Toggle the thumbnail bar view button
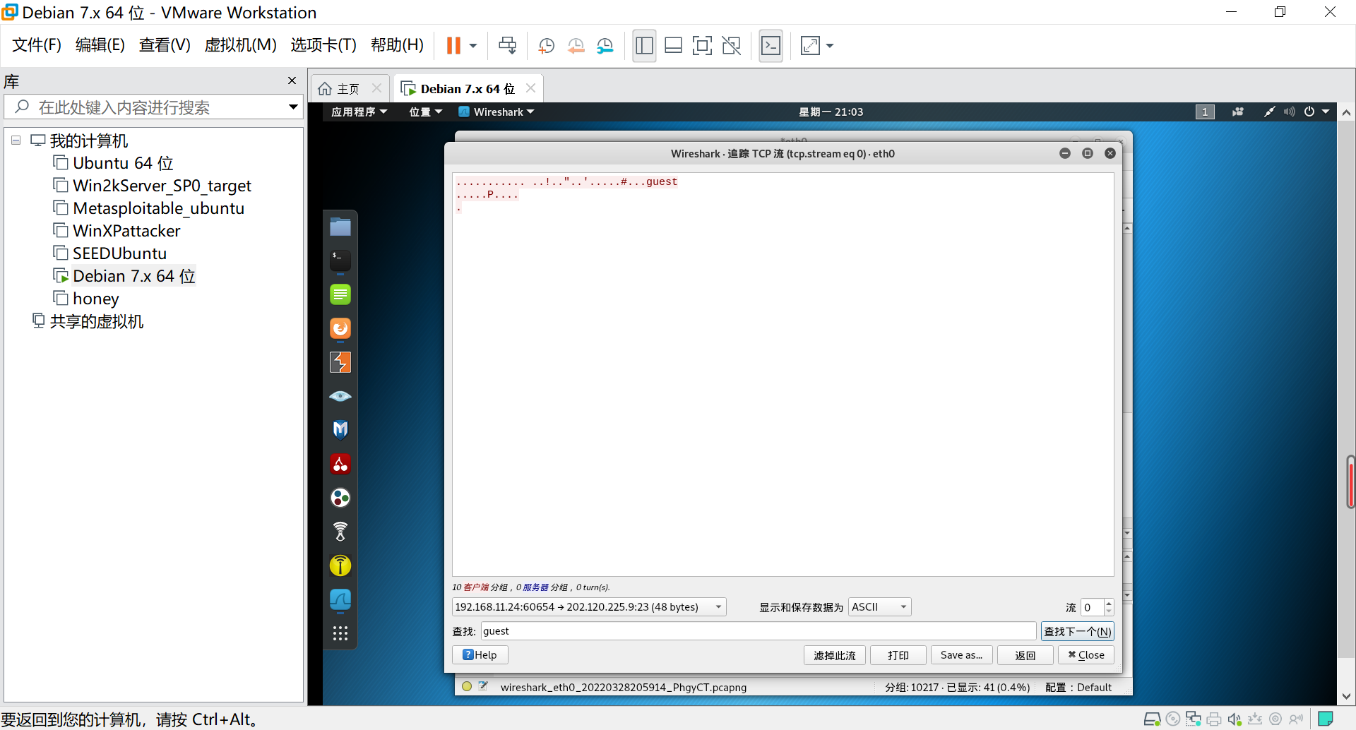Image resolution: width=1356 pixels, height=730 pixels. [673, 46]
